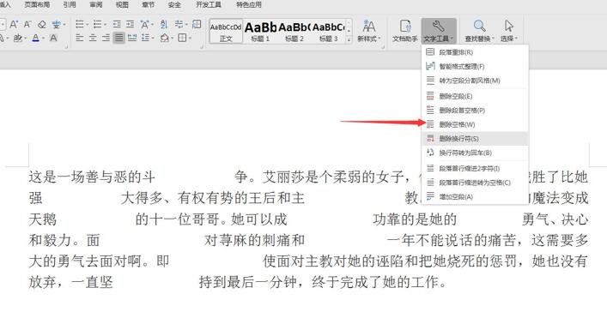
Task: Open the 文档助手 document assistant
Action: [405, 31]
